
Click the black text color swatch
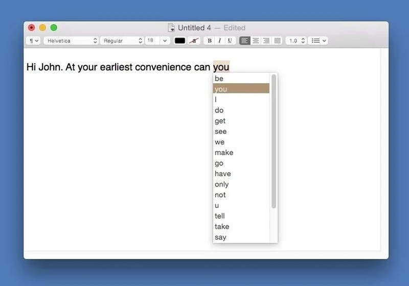[180, 41]
